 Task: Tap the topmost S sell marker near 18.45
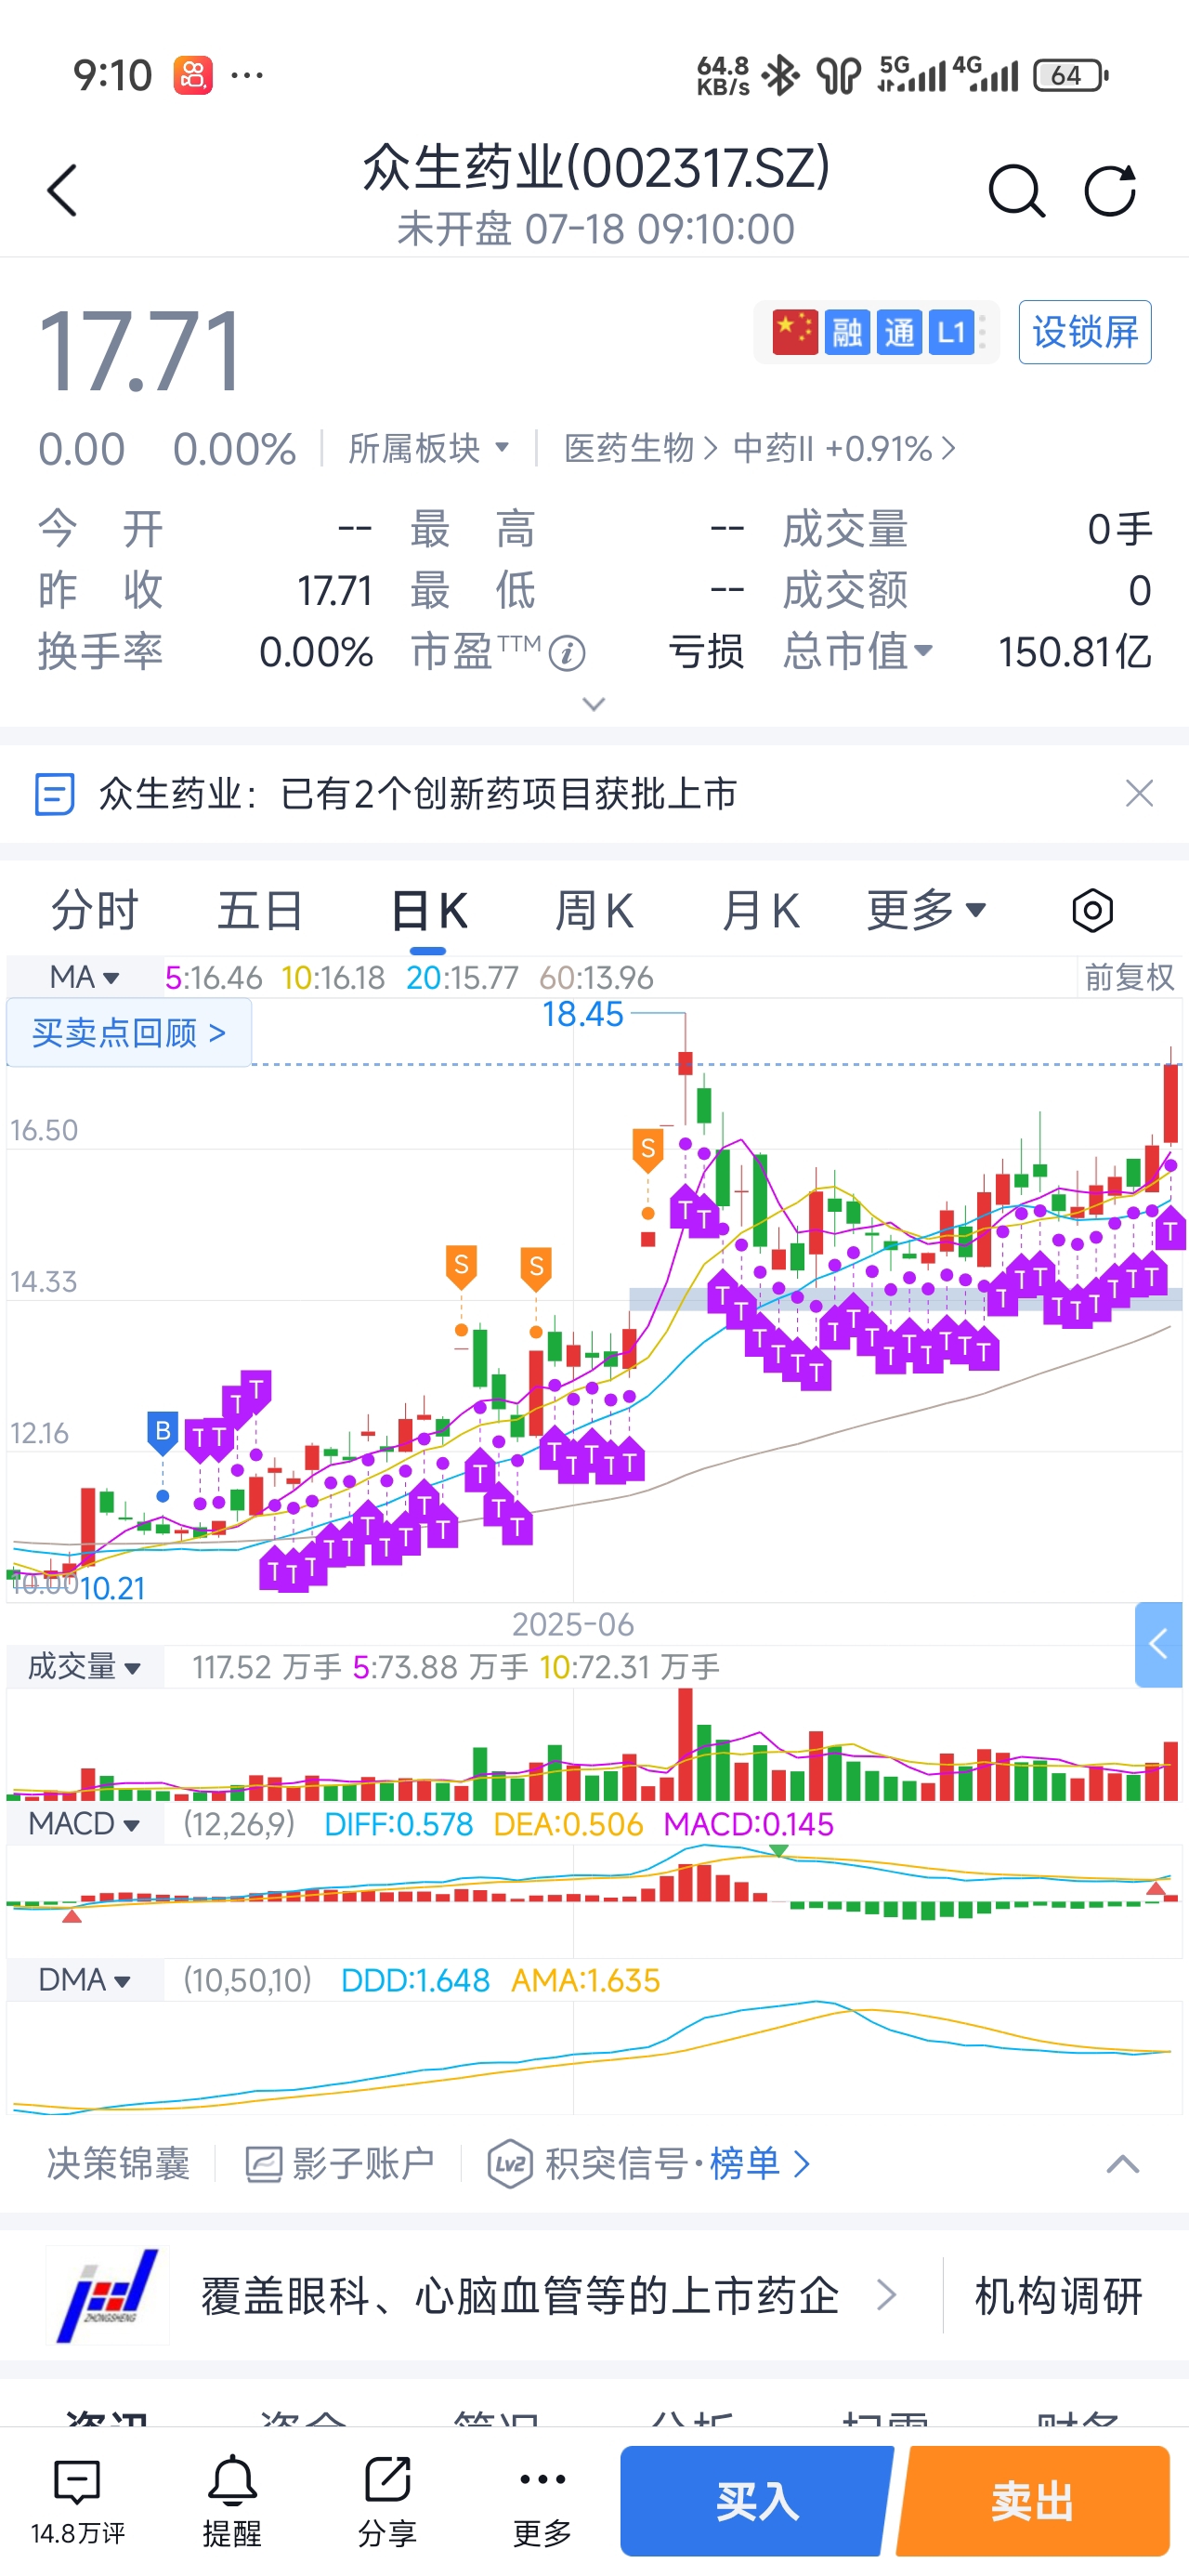pyautogui.click(x=648, y=1149)
